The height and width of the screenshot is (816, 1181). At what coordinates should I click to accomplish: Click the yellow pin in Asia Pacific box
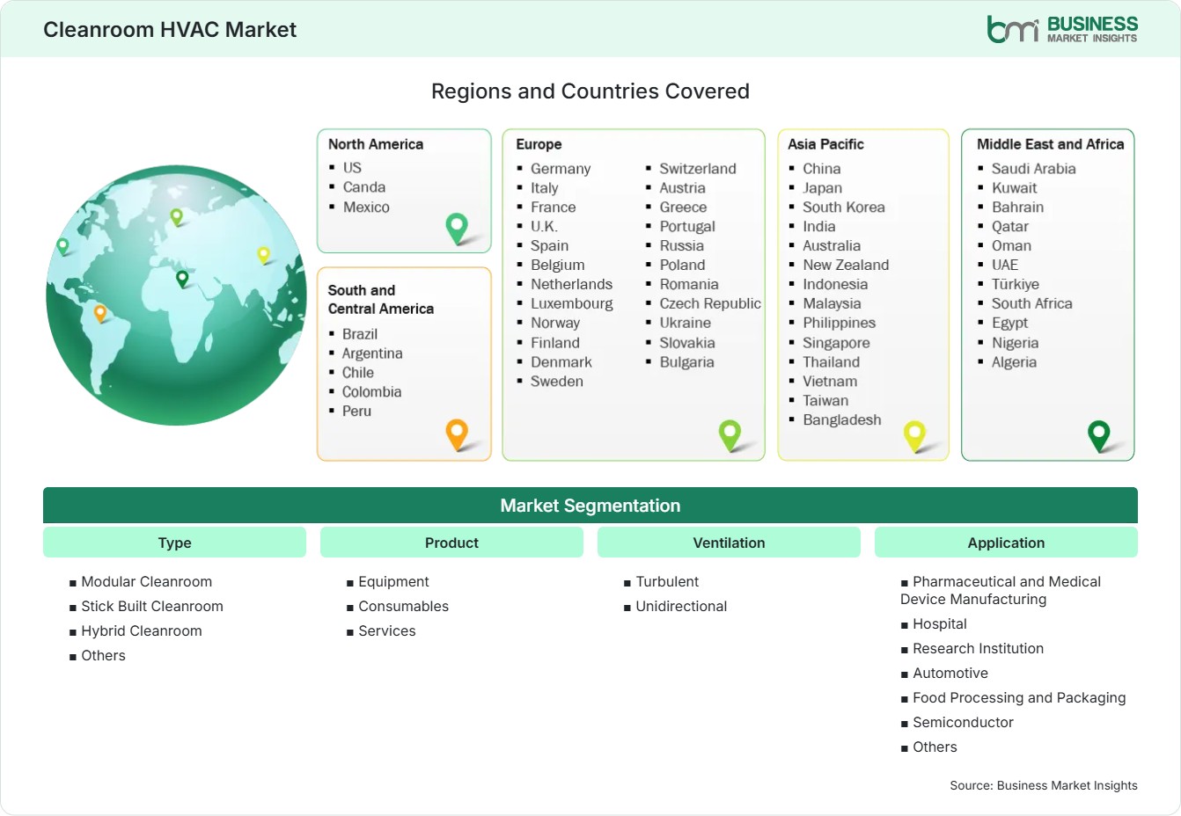point(914,435)
